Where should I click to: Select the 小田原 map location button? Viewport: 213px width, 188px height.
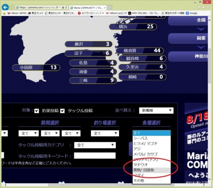point(36,68)
